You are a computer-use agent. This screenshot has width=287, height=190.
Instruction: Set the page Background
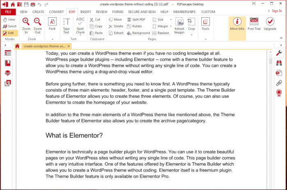coord(139,33)
